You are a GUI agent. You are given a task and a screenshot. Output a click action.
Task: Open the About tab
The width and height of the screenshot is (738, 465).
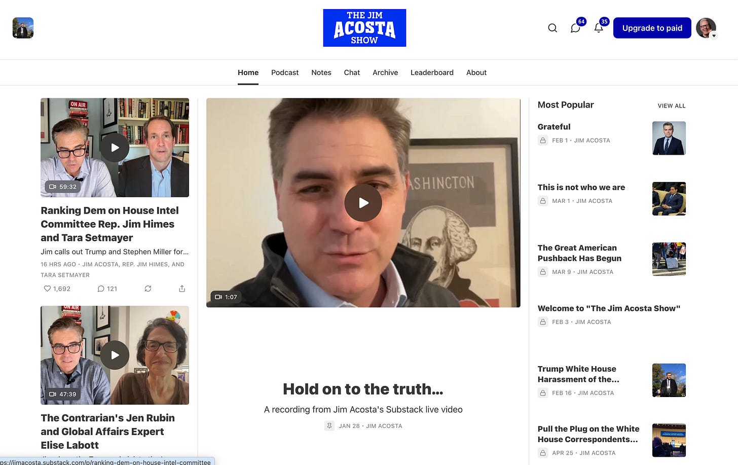coord(476,73)
